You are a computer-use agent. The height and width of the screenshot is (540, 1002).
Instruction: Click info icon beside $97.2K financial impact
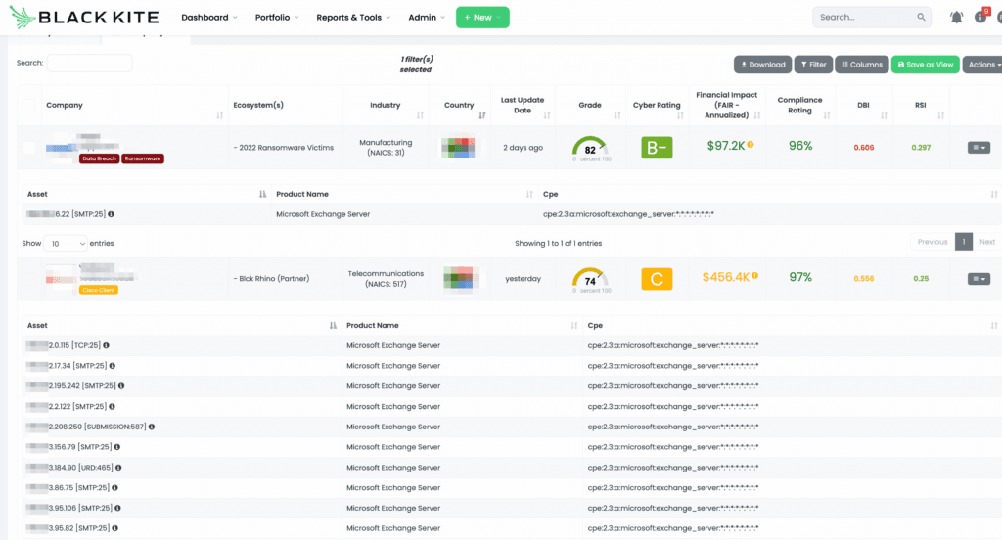click(x=751, y=145)
